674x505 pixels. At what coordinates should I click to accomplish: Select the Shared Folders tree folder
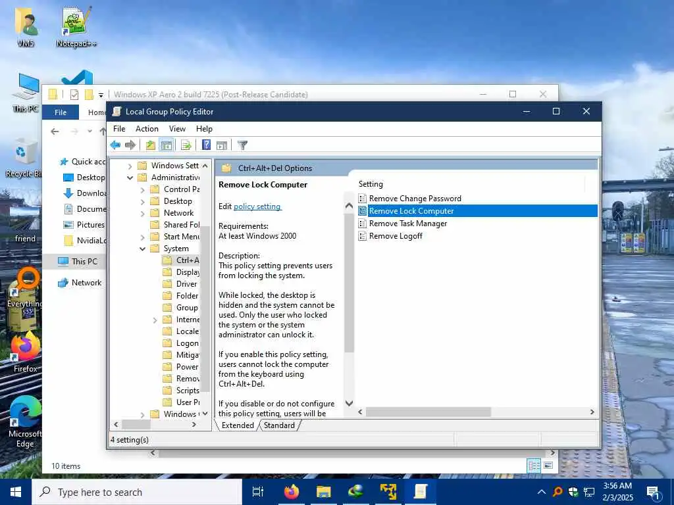(175, 225)
